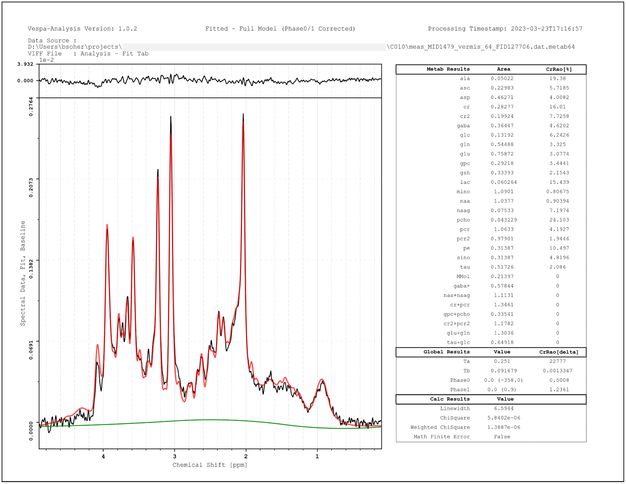This screenshot has width=626, height=484.
Task: Click the 'Data Source :' label
Action: pyautogui.click(x=52, y=41)
